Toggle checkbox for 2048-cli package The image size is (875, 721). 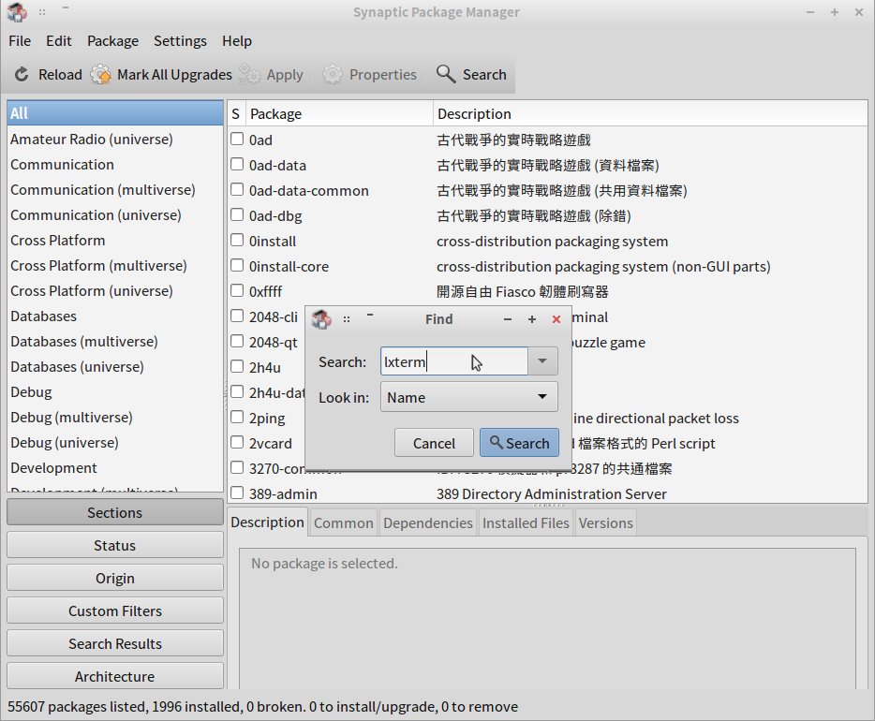tap(237, 316)
